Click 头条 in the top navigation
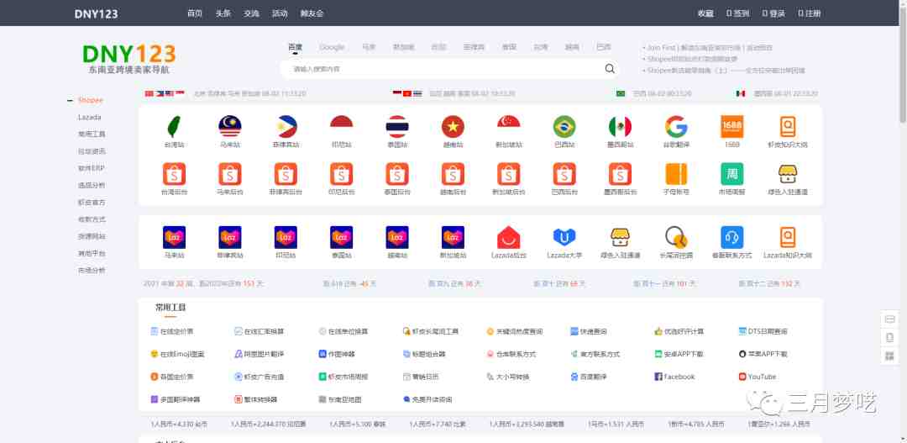 223,13
